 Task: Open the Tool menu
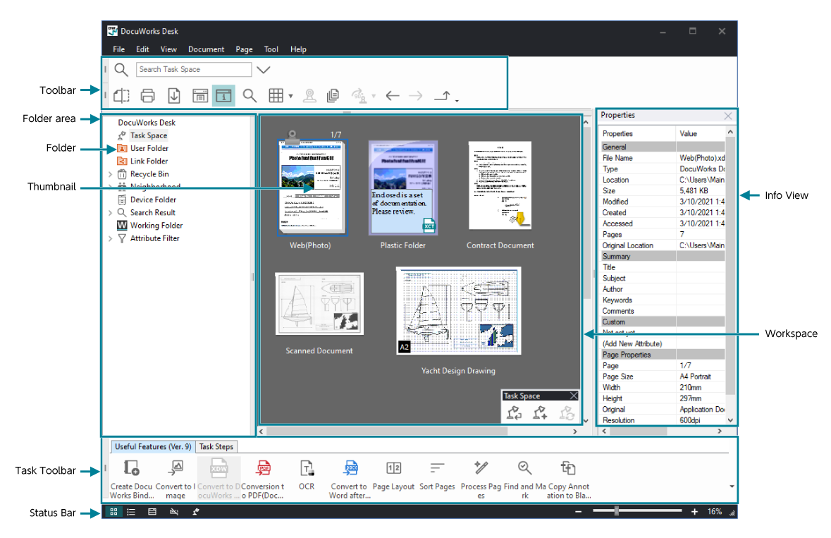(271, 49)
